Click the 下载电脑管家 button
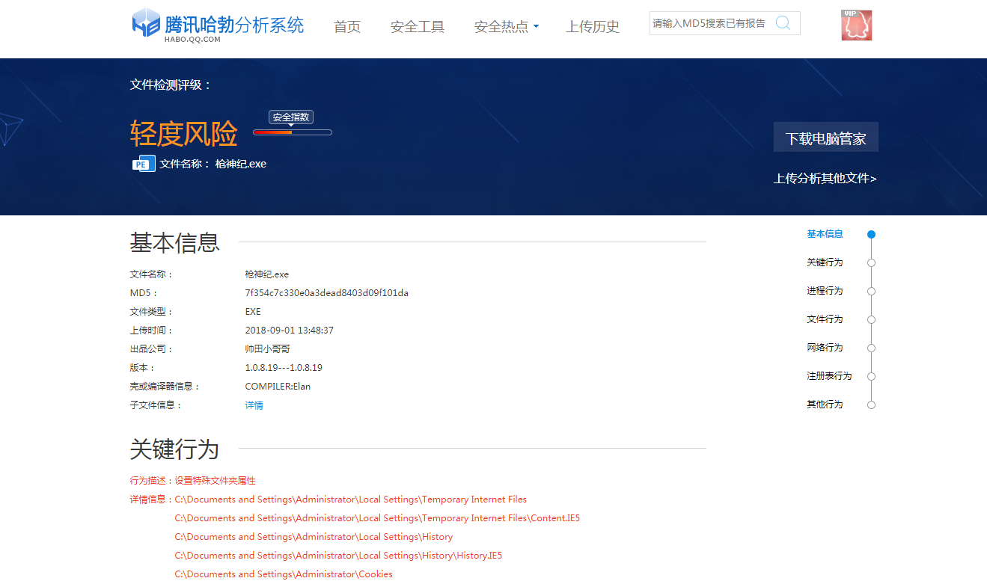987x587 pixels. (825, 138)
